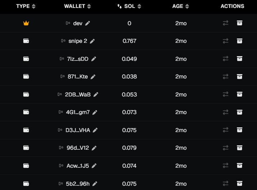The height and width of the screenshot is (190, 257).
Task: Sort table by WALLET column
Action: 77,6
